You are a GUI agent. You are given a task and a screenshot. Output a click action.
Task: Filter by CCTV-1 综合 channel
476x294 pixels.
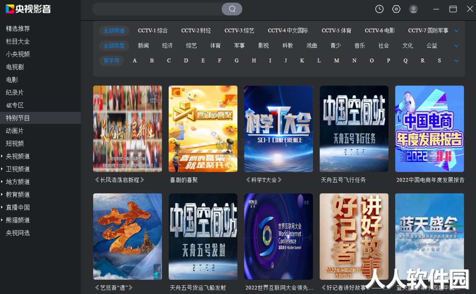[x=153, y=31]
